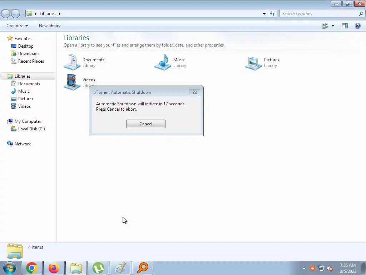Switch to Windows Explorer in taskbar

click(76, 268)
